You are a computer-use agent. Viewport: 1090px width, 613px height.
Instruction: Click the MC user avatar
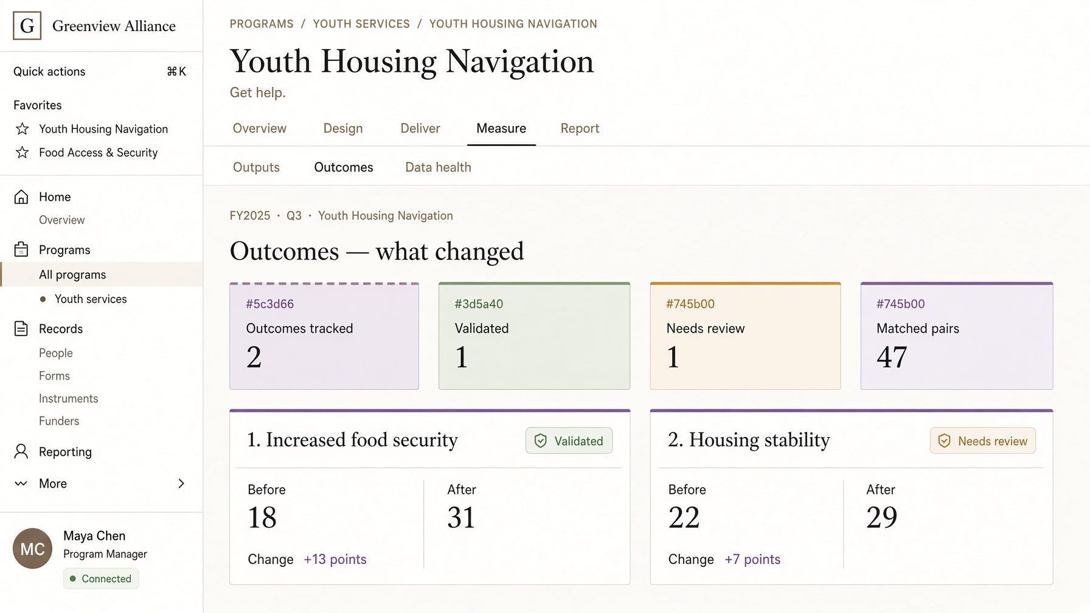32,549
